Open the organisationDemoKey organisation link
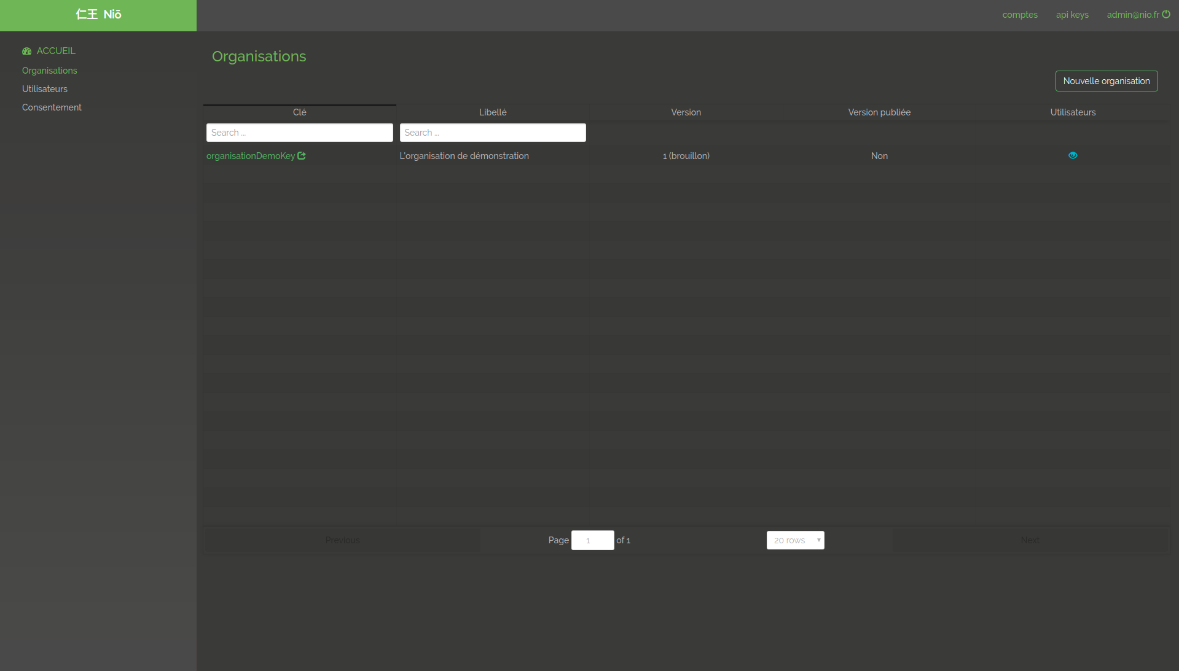The image size is (1179, 671). (x=251, y=156)
